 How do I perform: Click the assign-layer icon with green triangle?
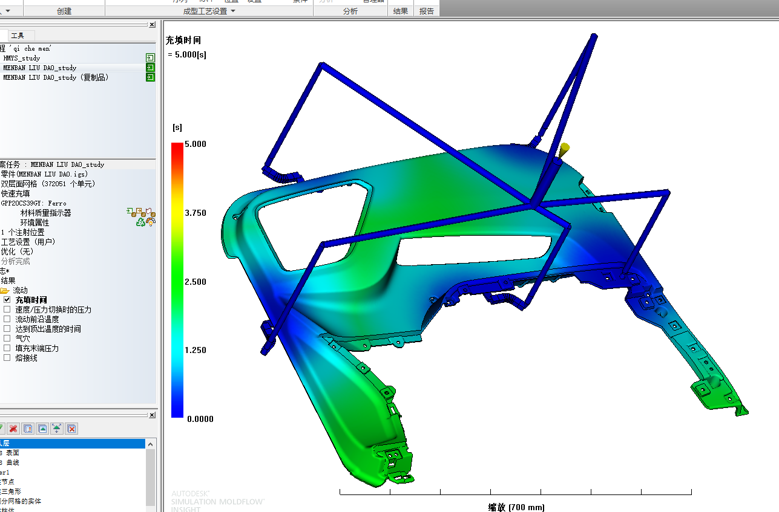[42, 429]
